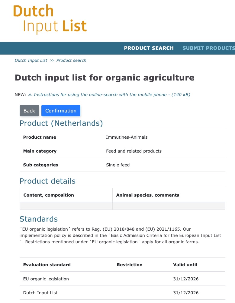Click the Dutch Input List logo
The height and width of the screenshot is (303, 235).
(50, 19)
